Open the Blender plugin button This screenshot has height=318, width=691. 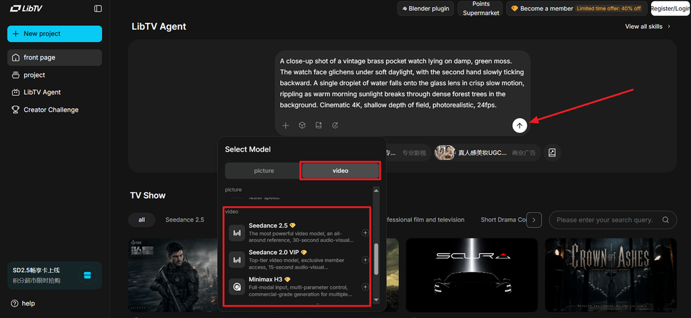pos(425,8)
